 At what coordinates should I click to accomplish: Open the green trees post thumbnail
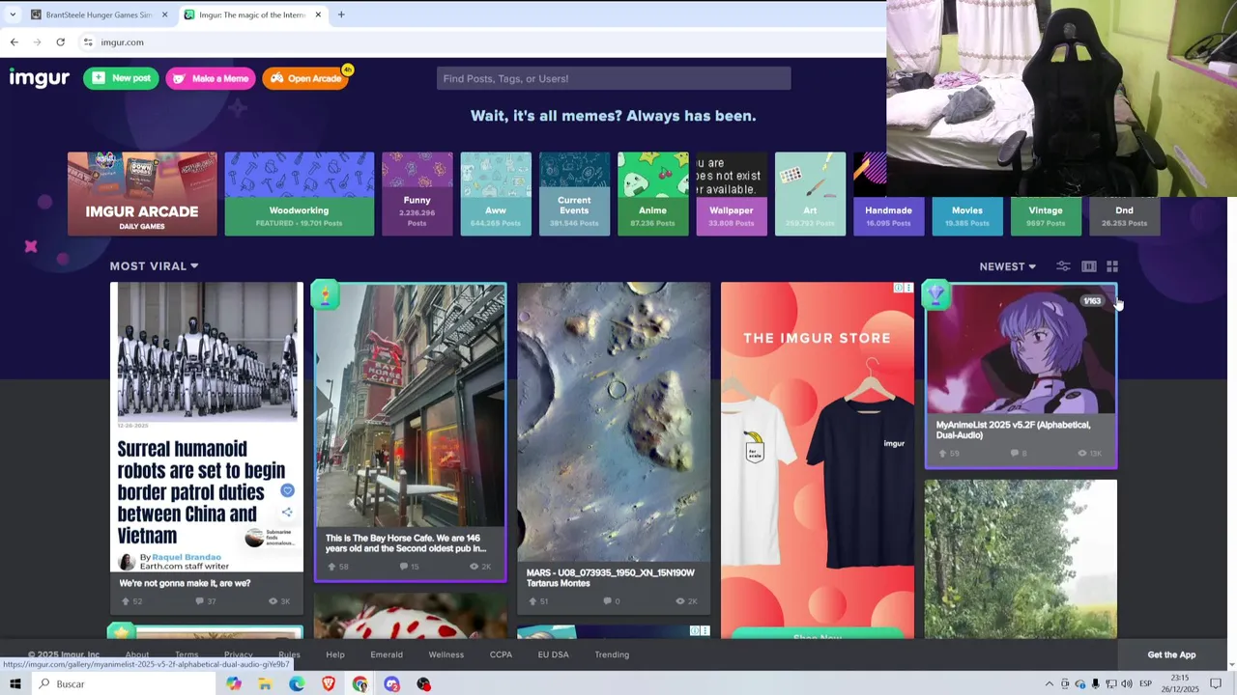point(1021,559)
